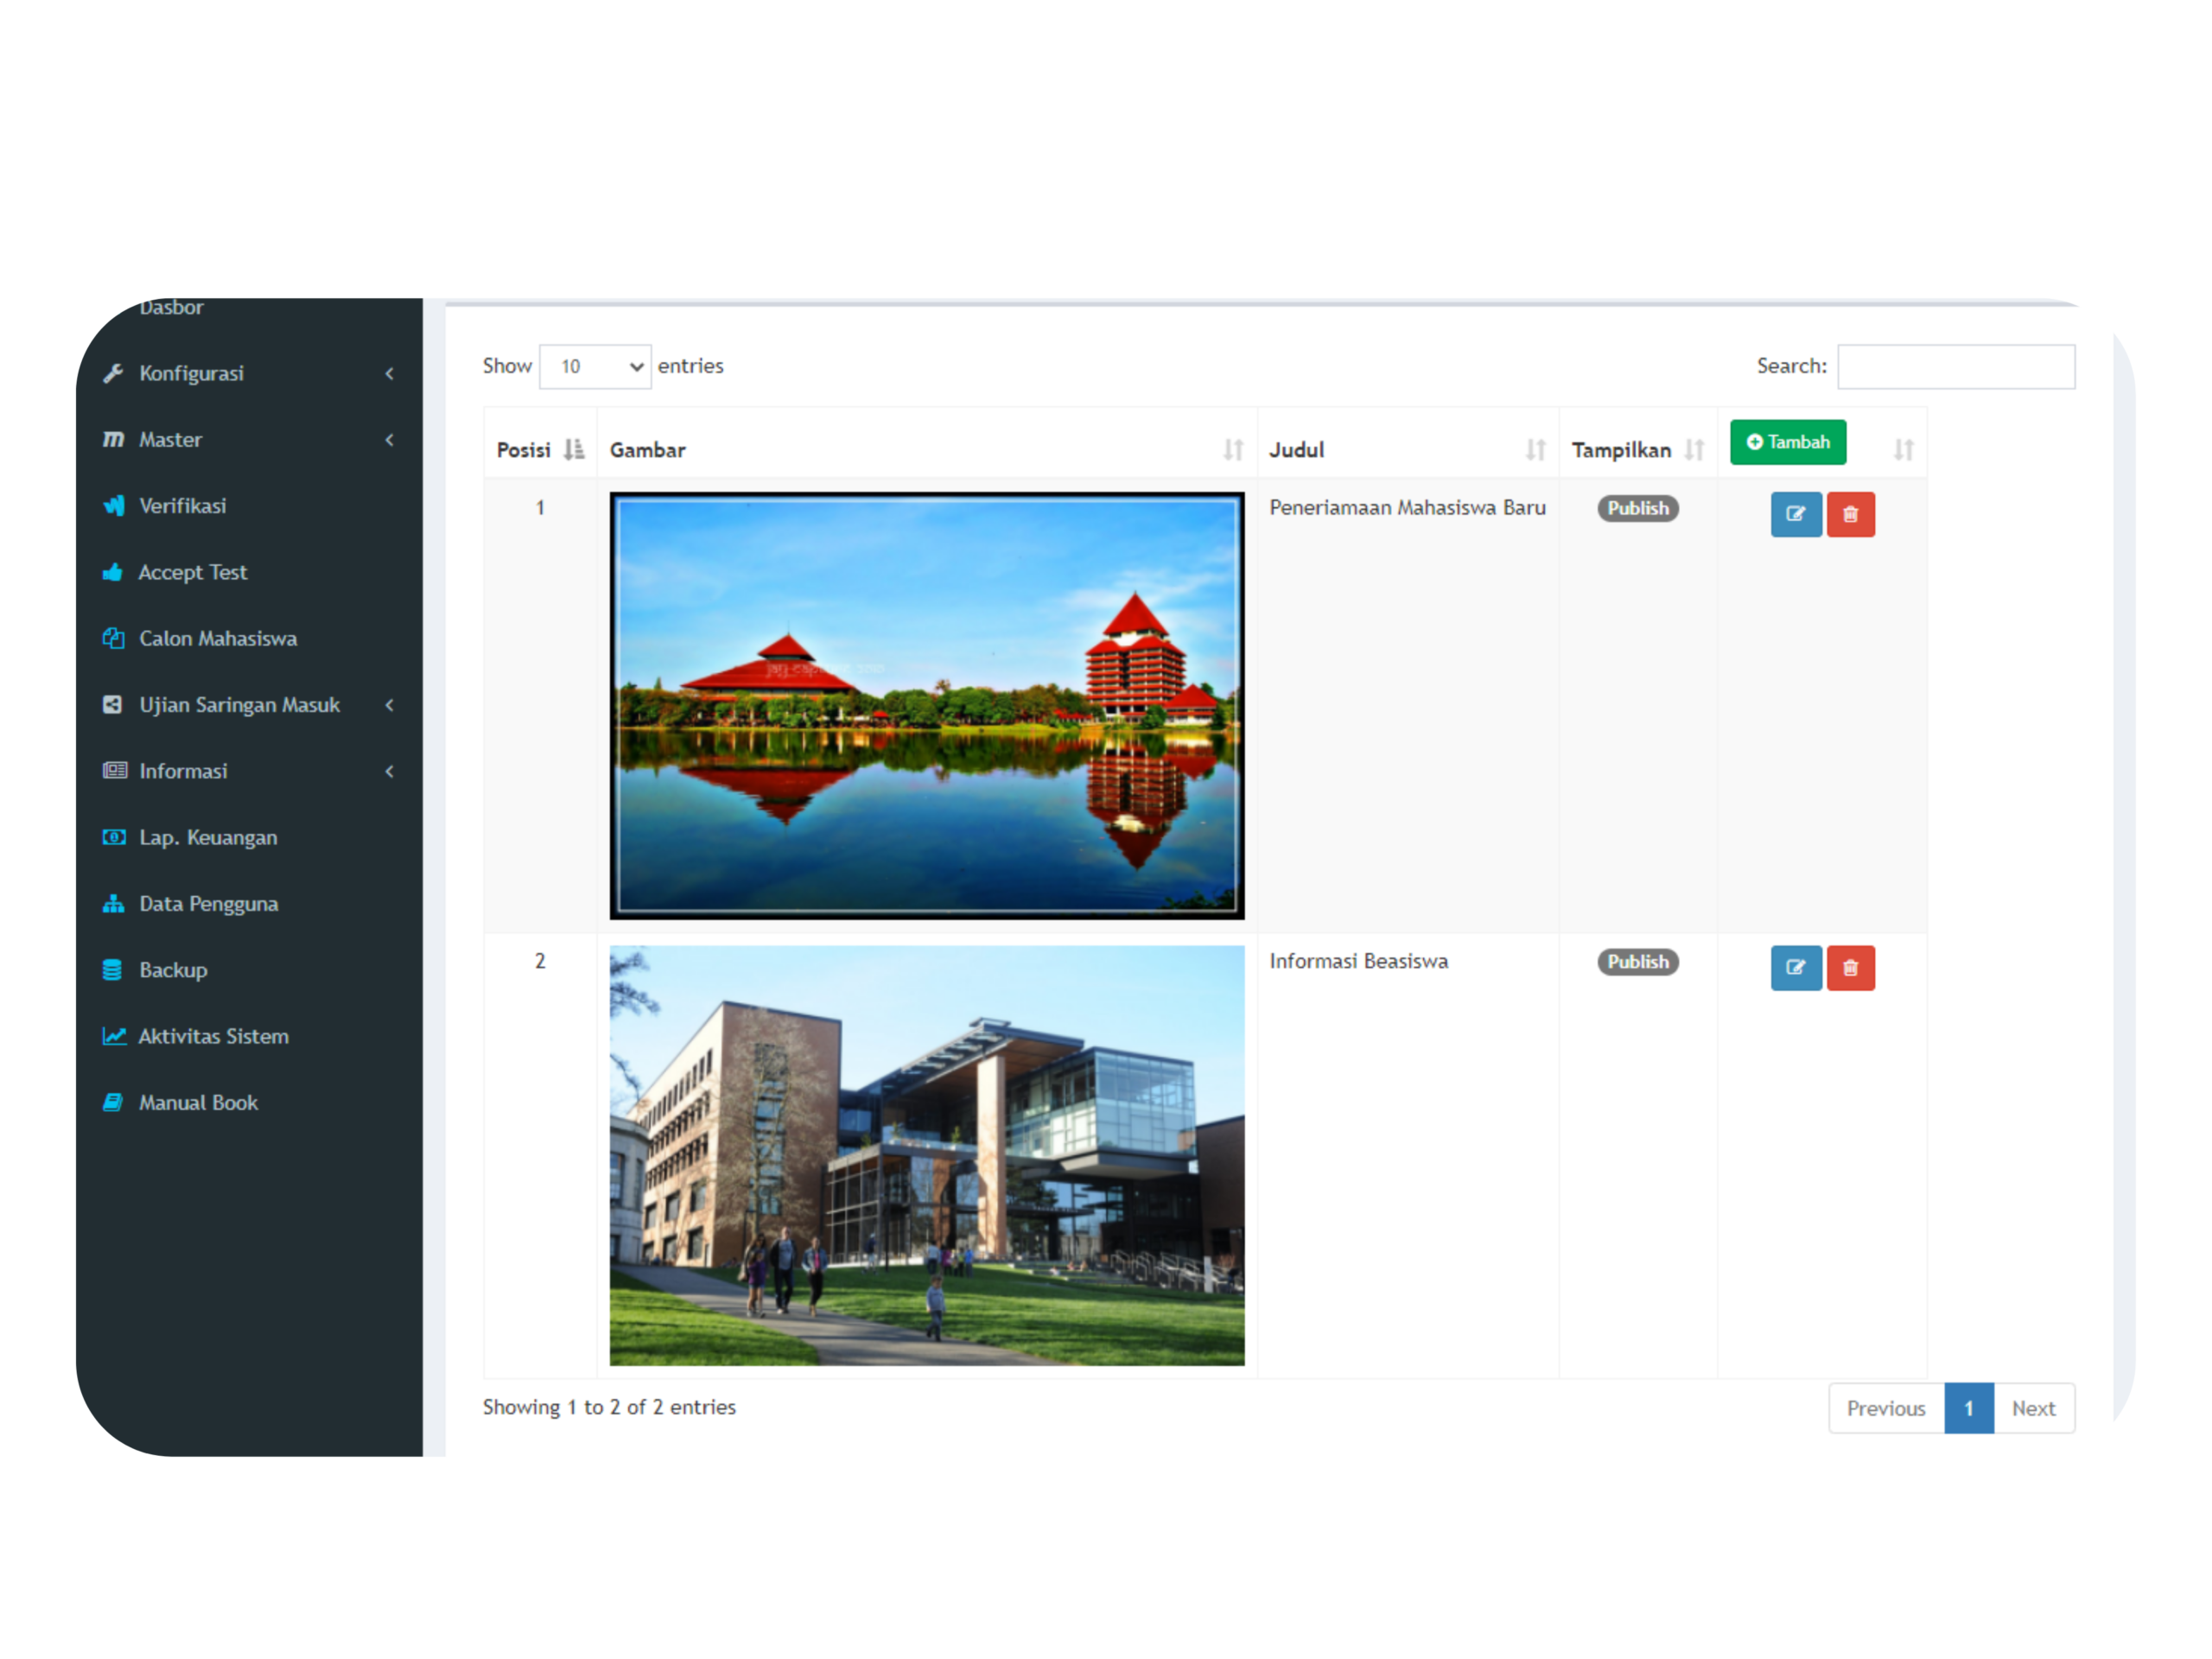
Task: Open the campus lake thumbnail image
Action: click(x=927, y=705)
